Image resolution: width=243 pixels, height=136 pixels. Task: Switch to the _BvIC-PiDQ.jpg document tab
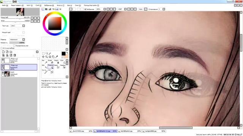pos(81,131)
